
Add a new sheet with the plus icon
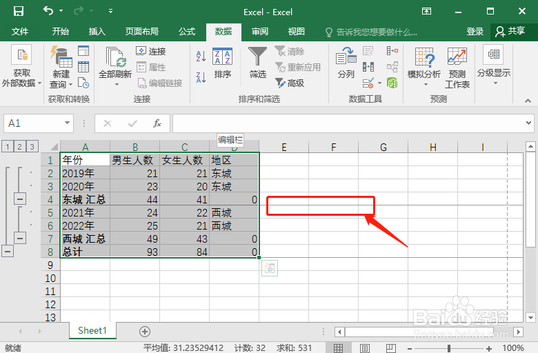click(145, 332)
